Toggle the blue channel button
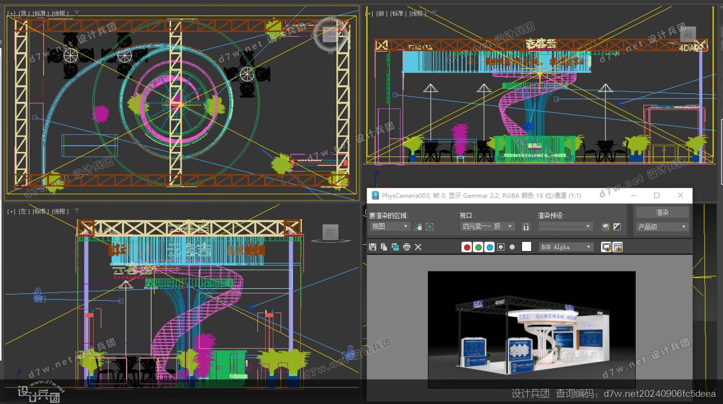 (490, 247)
